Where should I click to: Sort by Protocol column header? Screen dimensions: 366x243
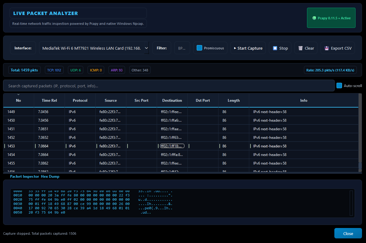pos(80,100)
